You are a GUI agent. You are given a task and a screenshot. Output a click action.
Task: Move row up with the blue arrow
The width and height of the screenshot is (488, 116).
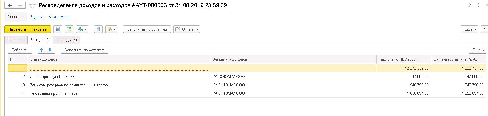click(42, 50)
